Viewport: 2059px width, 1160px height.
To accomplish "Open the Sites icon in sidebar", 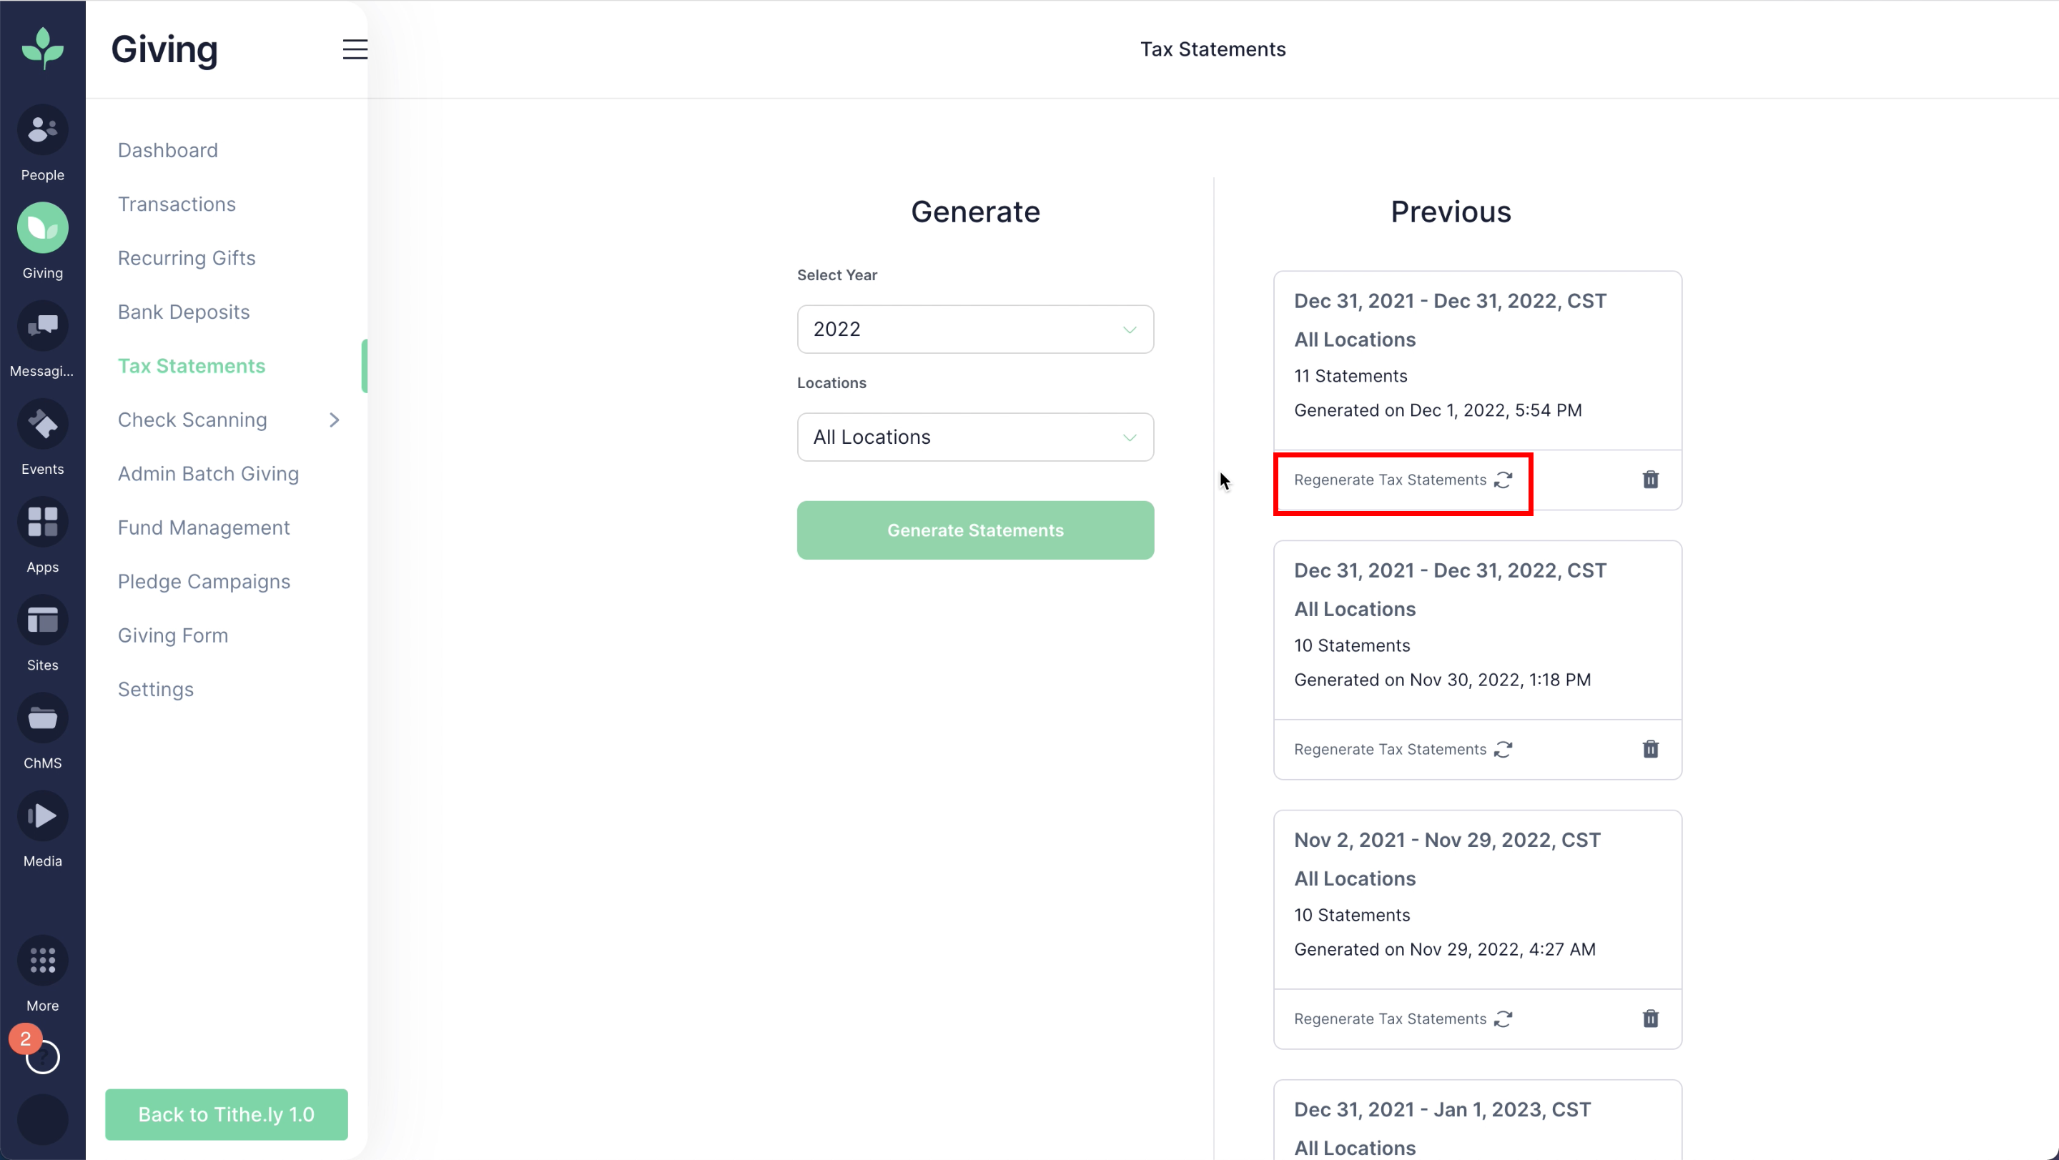I will 42,621.
